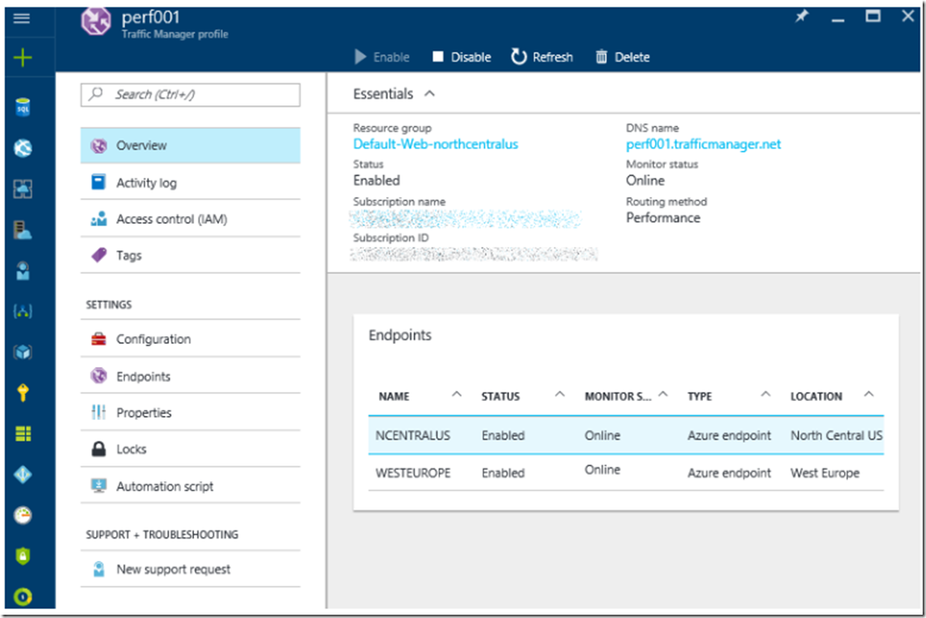Click the LOCATION column header text
The width and height of the screenshot is (926, 618).
(x=816, y=397)
